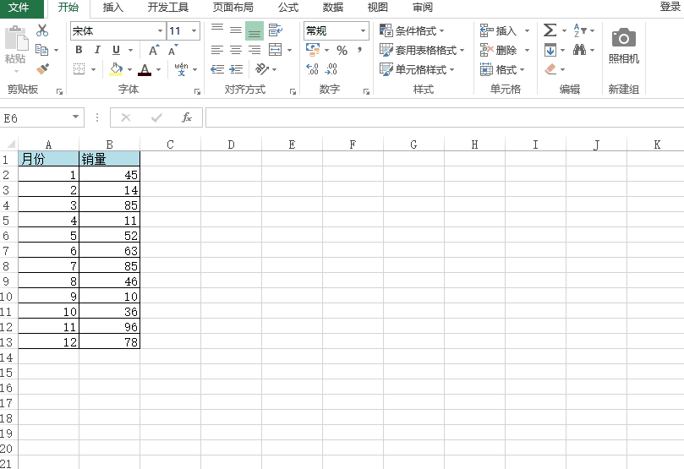
Task: Open Find & Select binoculars tool
Action: 579,51
